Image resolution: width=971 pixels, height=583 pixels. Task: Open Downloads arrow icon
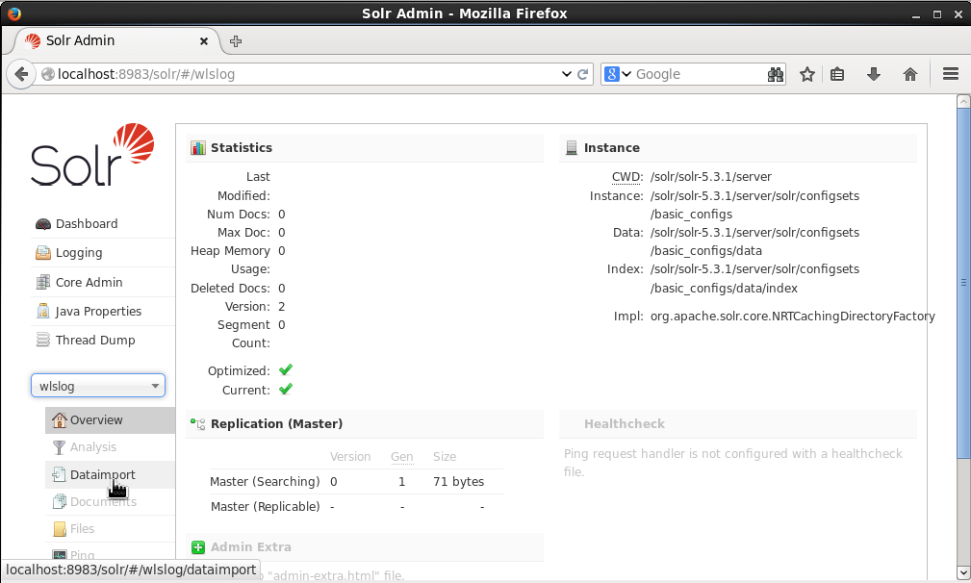(873, 74)
